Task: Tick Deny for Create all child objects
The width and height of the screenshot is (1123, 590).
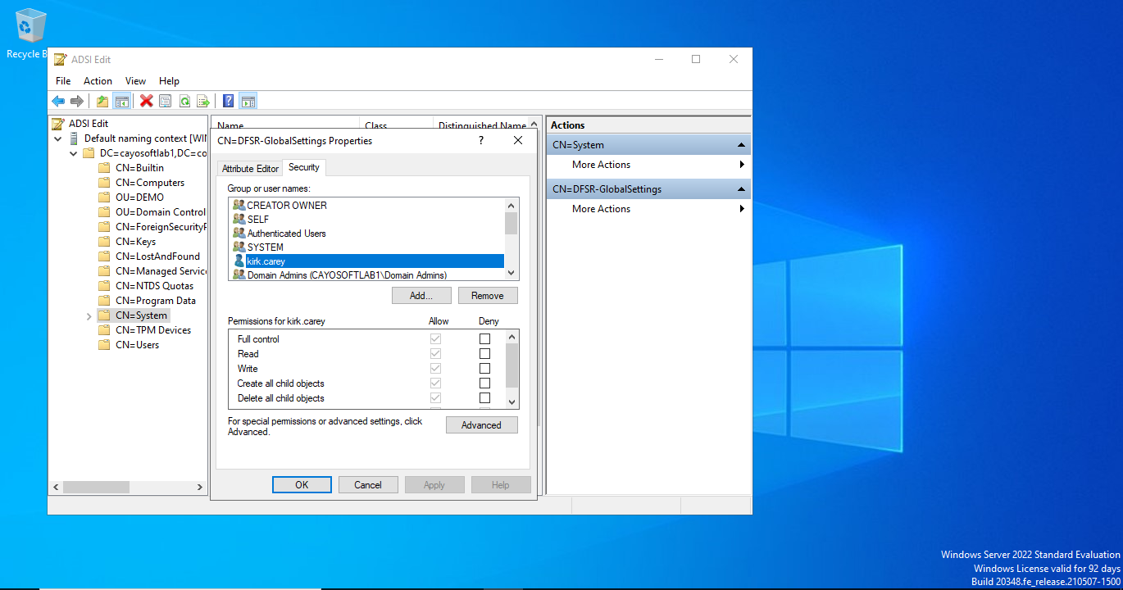Action: coord(484,383)
